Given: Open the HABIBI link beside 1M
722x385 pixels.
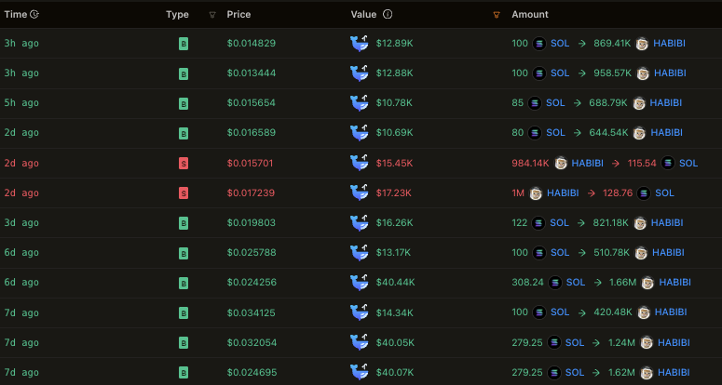Looking at the screenshot, I should pyautogui.click(x=563, y=192).
